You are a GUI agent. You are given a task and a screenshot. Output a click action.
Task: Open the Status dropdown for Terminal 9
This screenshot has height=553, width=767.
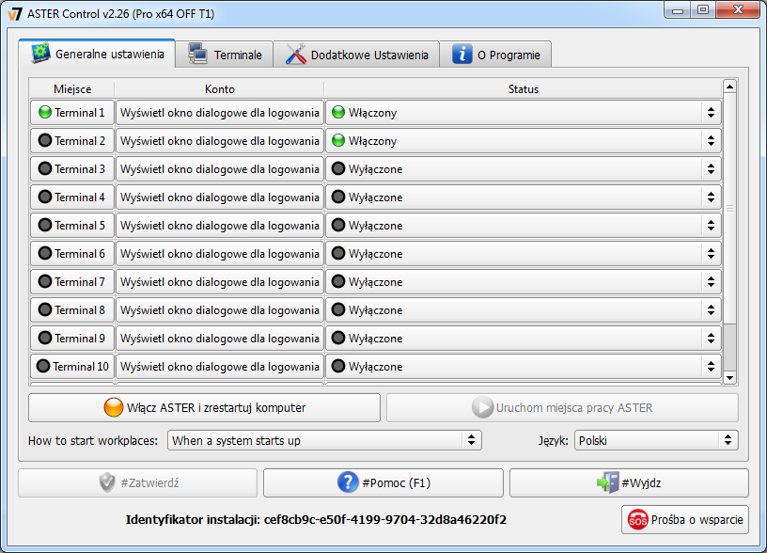point(524,339)
